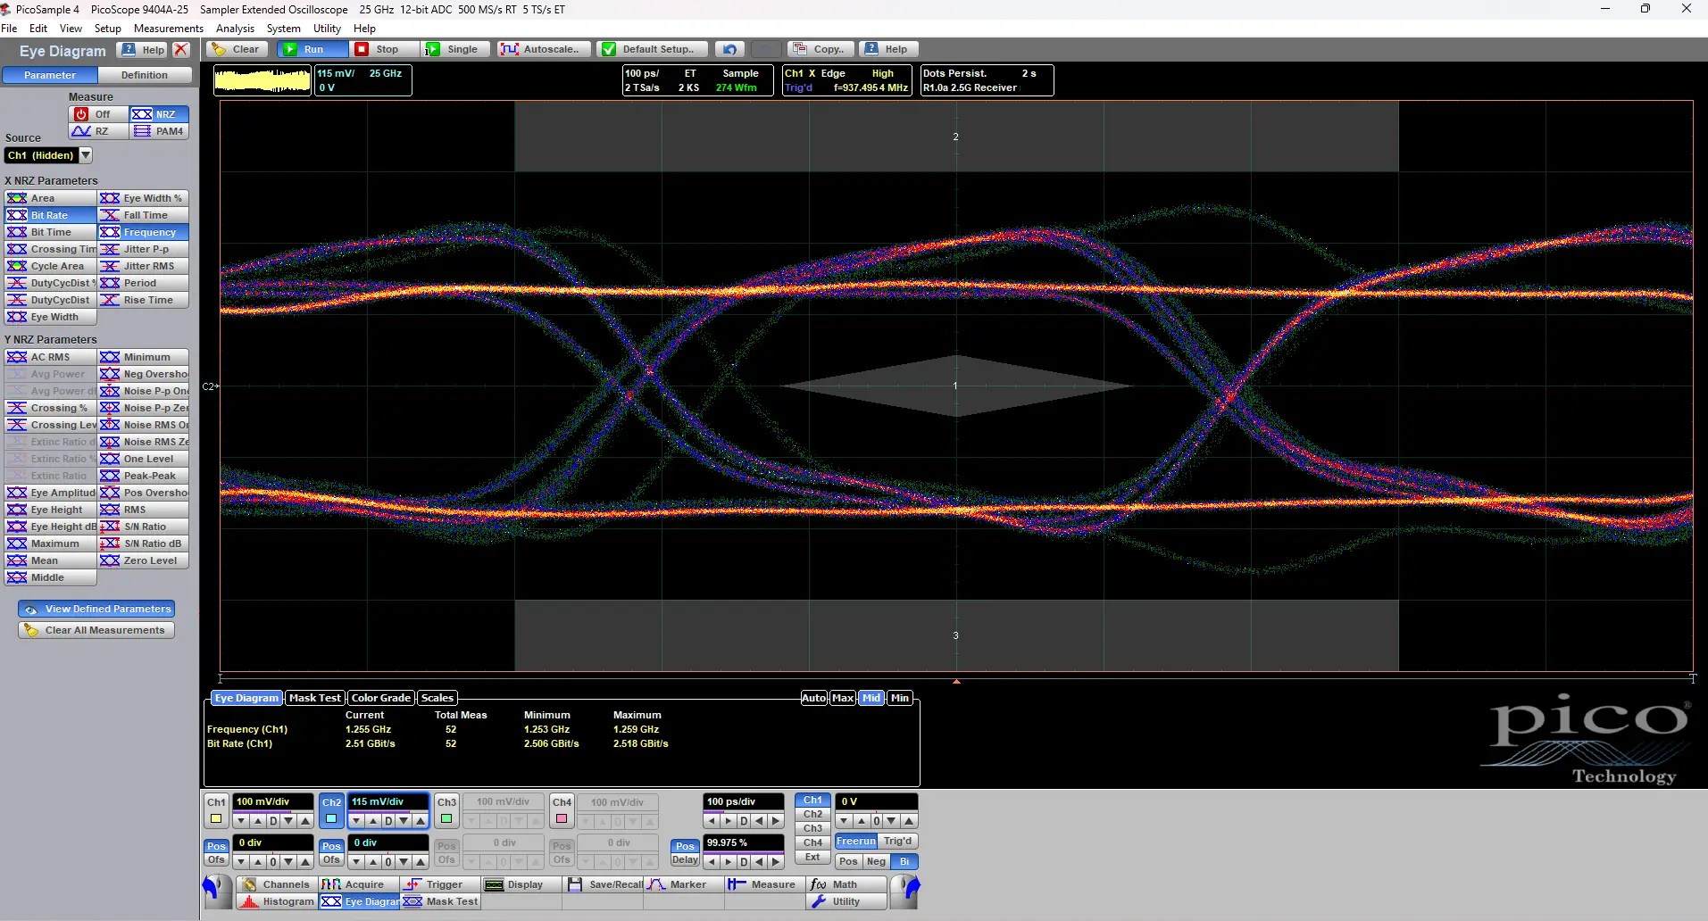Step delay left with first arrow

(x=712, y=862)
